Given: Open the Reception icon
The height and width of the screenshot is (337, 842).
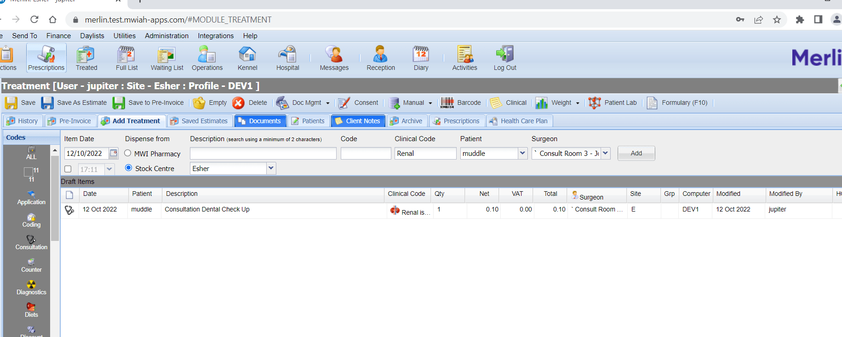Looking at the screenshot, I should (381, 58).
